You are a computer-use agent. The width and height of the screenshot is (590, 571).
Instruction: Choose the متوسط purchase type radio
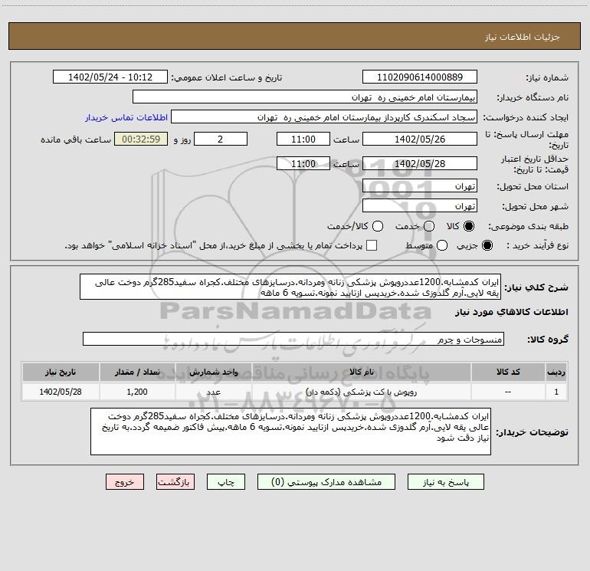point(442,245)
